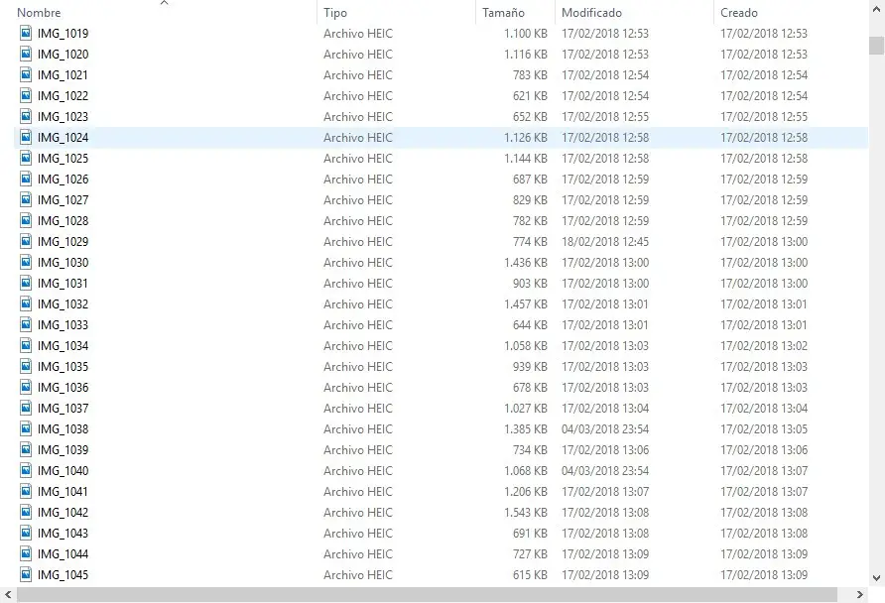Select the file name IMG_1044

[x=63, y=554]
